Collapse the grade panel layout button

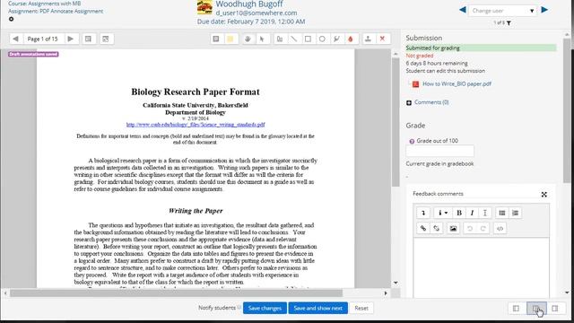[555, 309]
